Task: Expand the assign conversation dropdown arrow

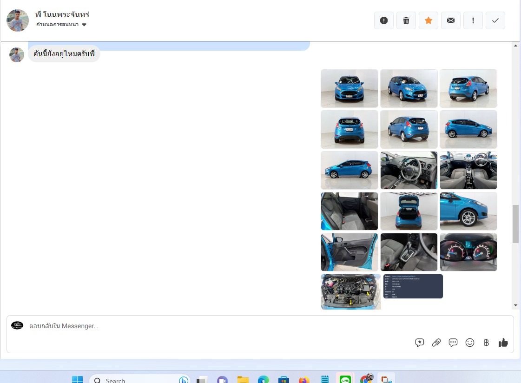Action: coord(84,25)
